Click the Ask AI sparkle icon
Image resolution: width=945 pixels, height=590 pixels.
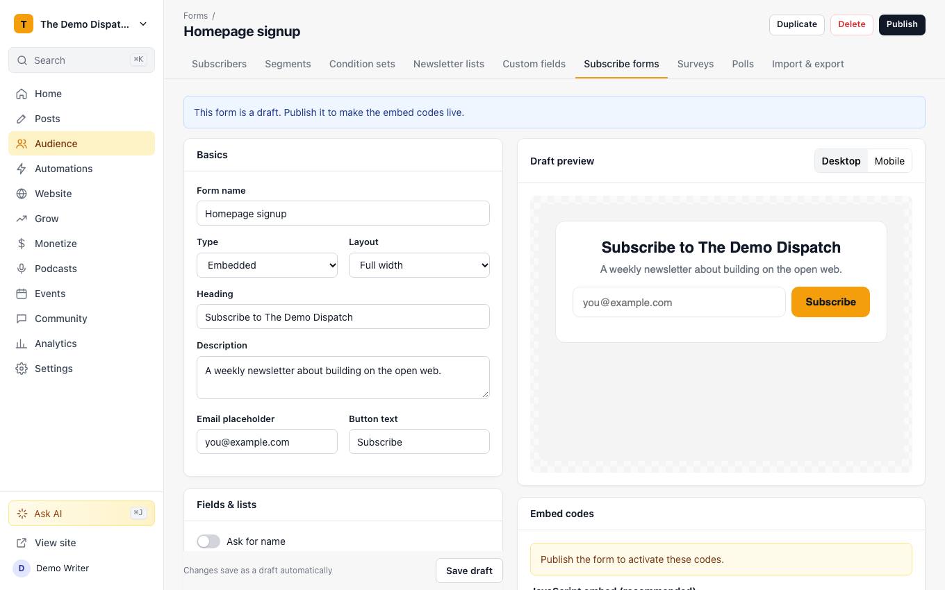pyautogui.click(x=22, y=514)
